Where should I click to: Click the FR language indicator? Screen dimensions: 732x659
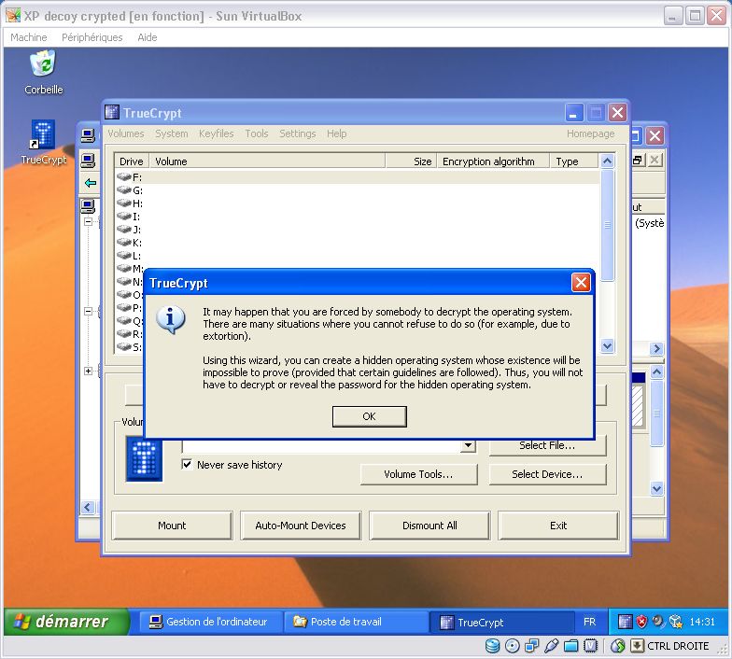(x=590, y=622)
